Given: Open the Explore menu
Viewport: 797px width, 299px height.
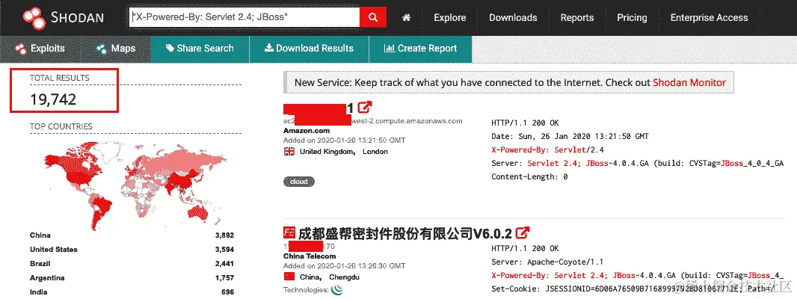Looking at the screenshot, I should coord(450,18).
